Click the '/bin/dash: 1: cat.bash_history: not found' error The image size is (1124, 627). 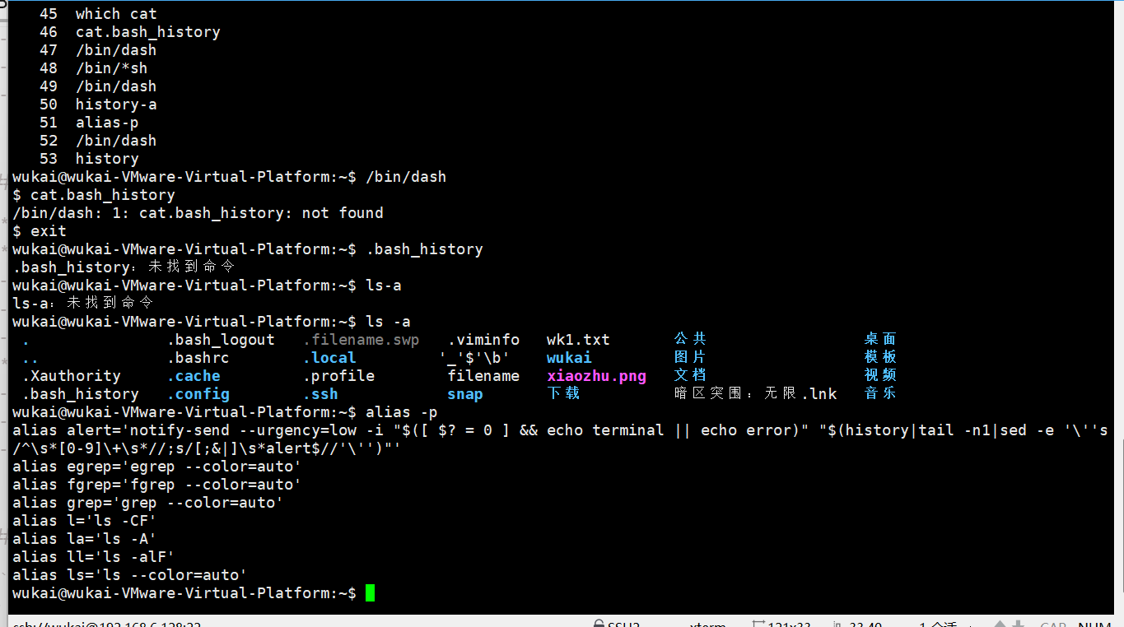point(198,213)
